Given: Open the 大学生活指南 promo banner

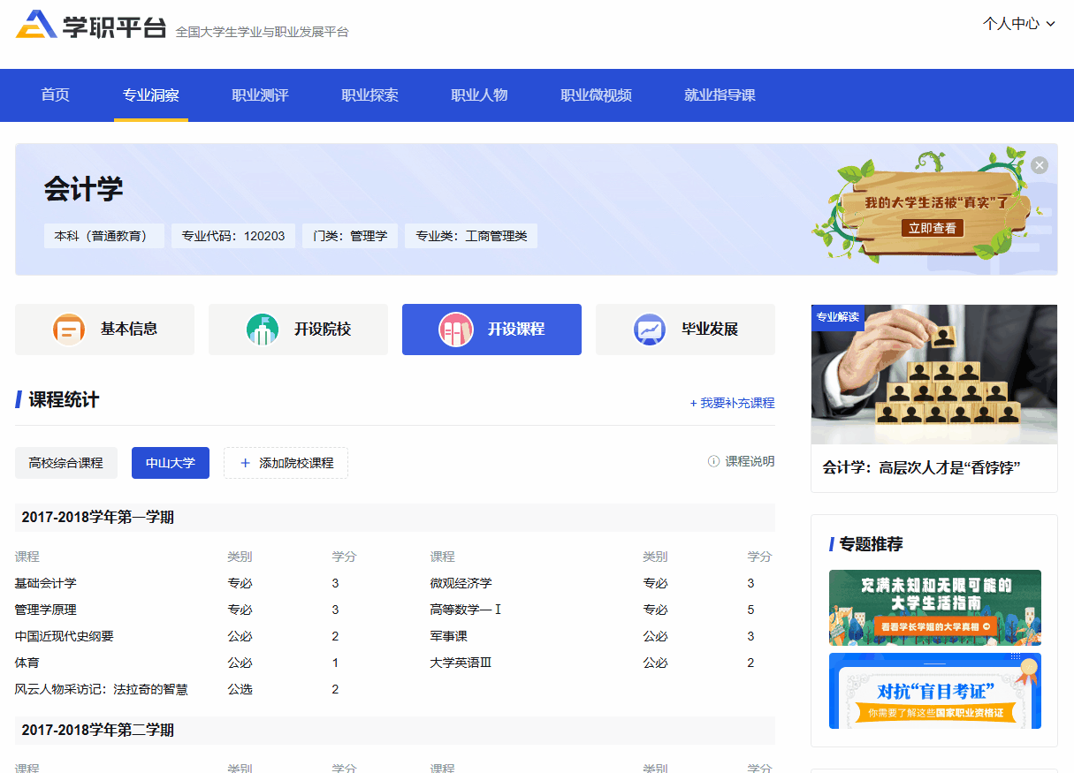Looking at the screenshot, I should coord(934,608).
